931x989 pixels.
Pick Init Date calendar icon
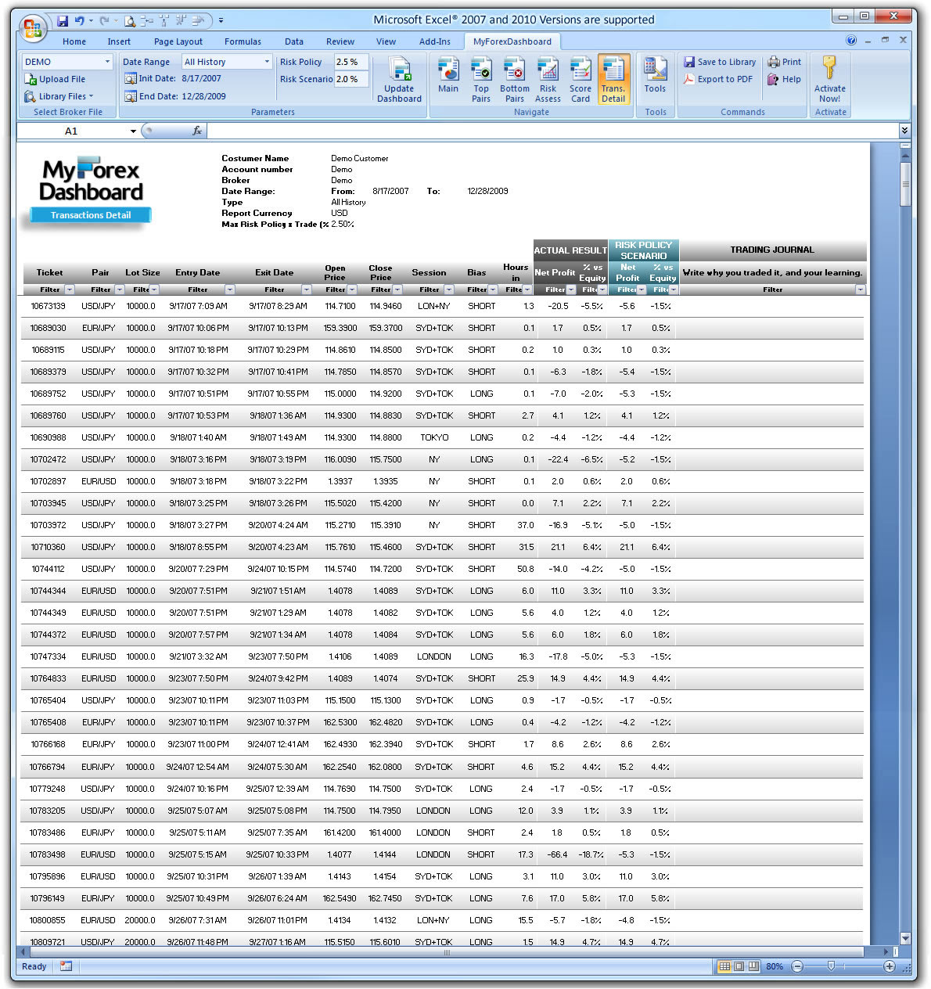point(131,78)
